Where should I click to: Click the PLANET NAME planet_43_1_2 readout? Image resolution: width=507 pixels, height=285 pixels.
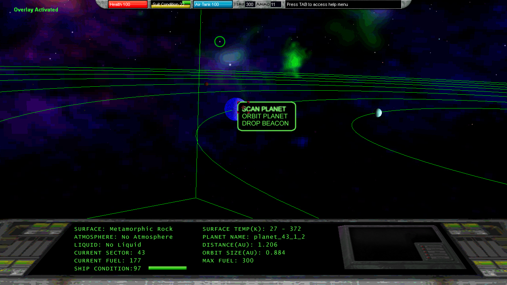[253, 237]
